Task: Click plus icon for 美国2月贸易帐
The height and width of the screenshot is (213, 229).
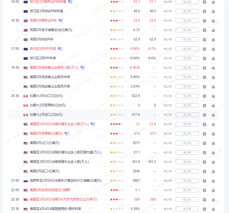Action: click(204, 134)
